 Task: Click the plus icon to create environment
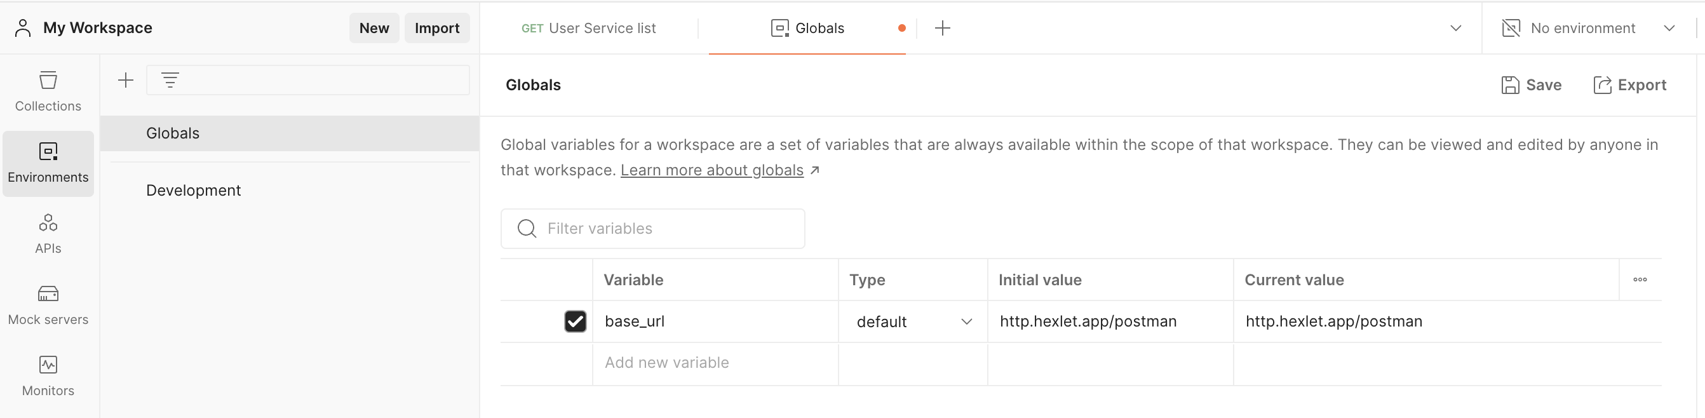[126, 80]
